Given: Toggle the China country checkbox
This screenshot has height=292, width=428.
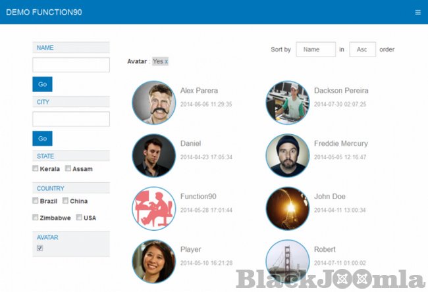Looking at the screenshot, I should 66,201.
